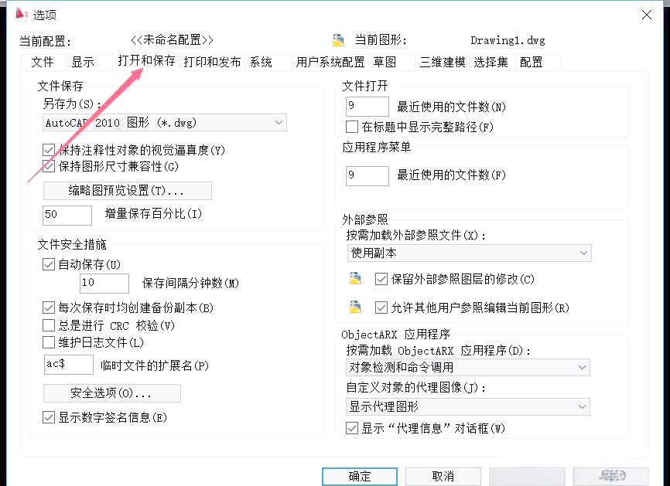Open the 另存为 AutoCAD 2010 图形 dropdown
Image resolution: width=670 pixels, height=486 pixels.
165,122
